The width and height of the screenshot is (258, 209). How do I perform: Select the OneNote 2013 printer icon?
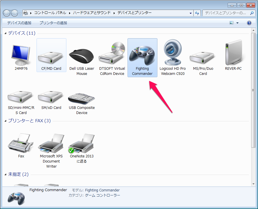click(x=81, y=143)
